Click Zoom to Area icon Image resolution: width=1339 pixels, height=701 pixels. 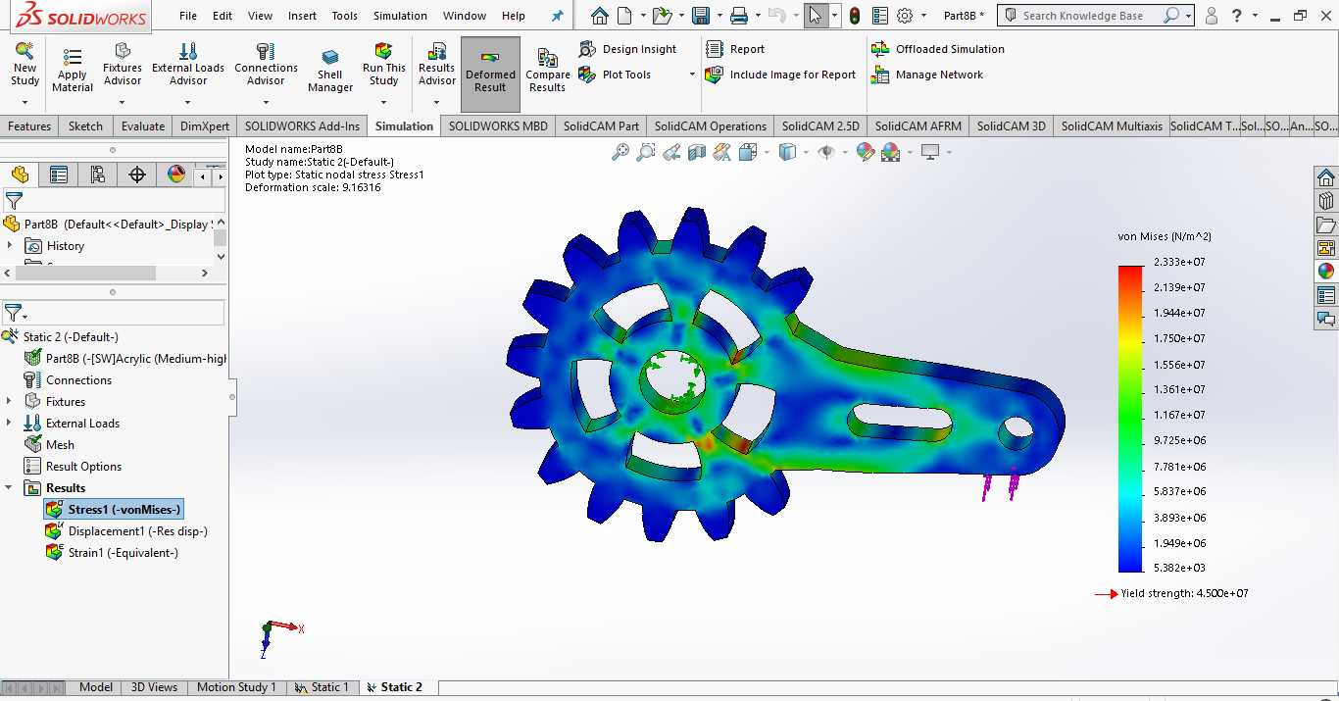coord(645,152)
